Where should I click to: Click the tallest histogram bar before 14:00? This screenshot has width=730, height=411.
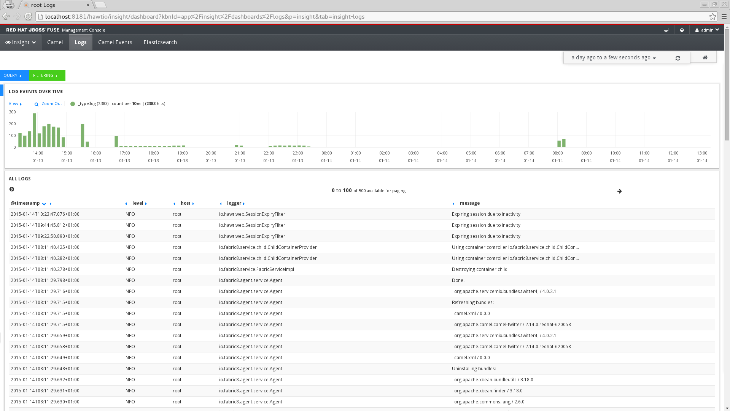34,130
